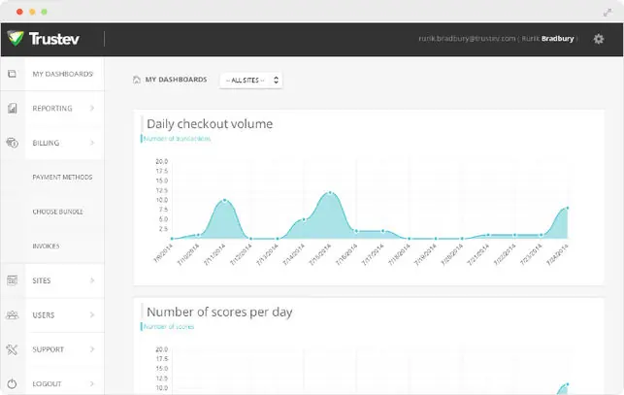Click the Number of transactions legend
624x395 pixels.
point(177,139)
